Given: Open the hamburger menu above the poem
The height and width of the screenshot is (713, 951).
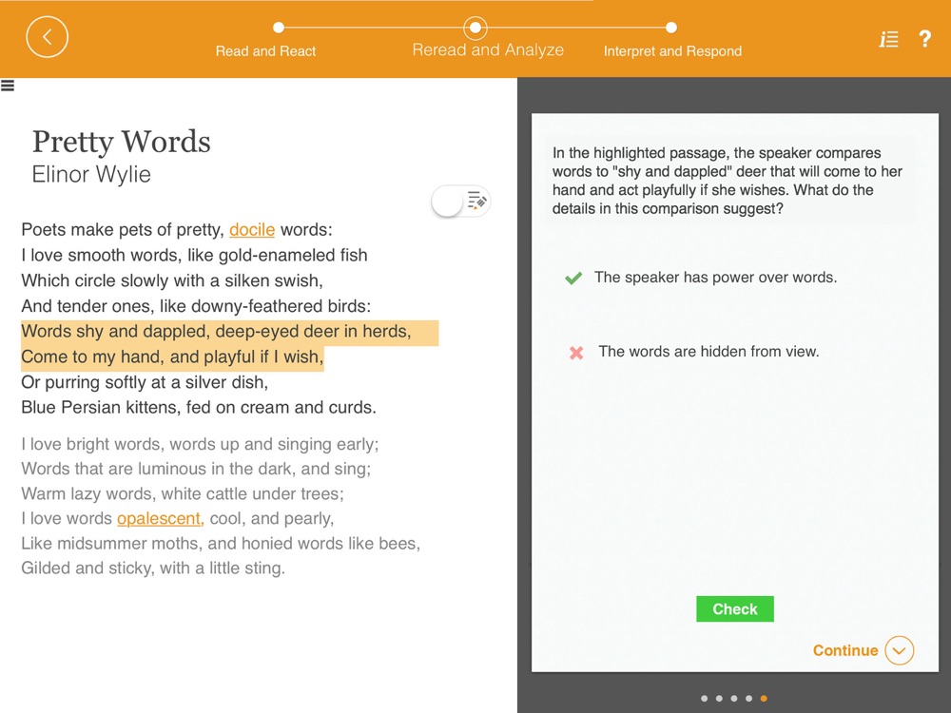Looking at the screenshot, I should pyautogui.click(x=8, y=86).
